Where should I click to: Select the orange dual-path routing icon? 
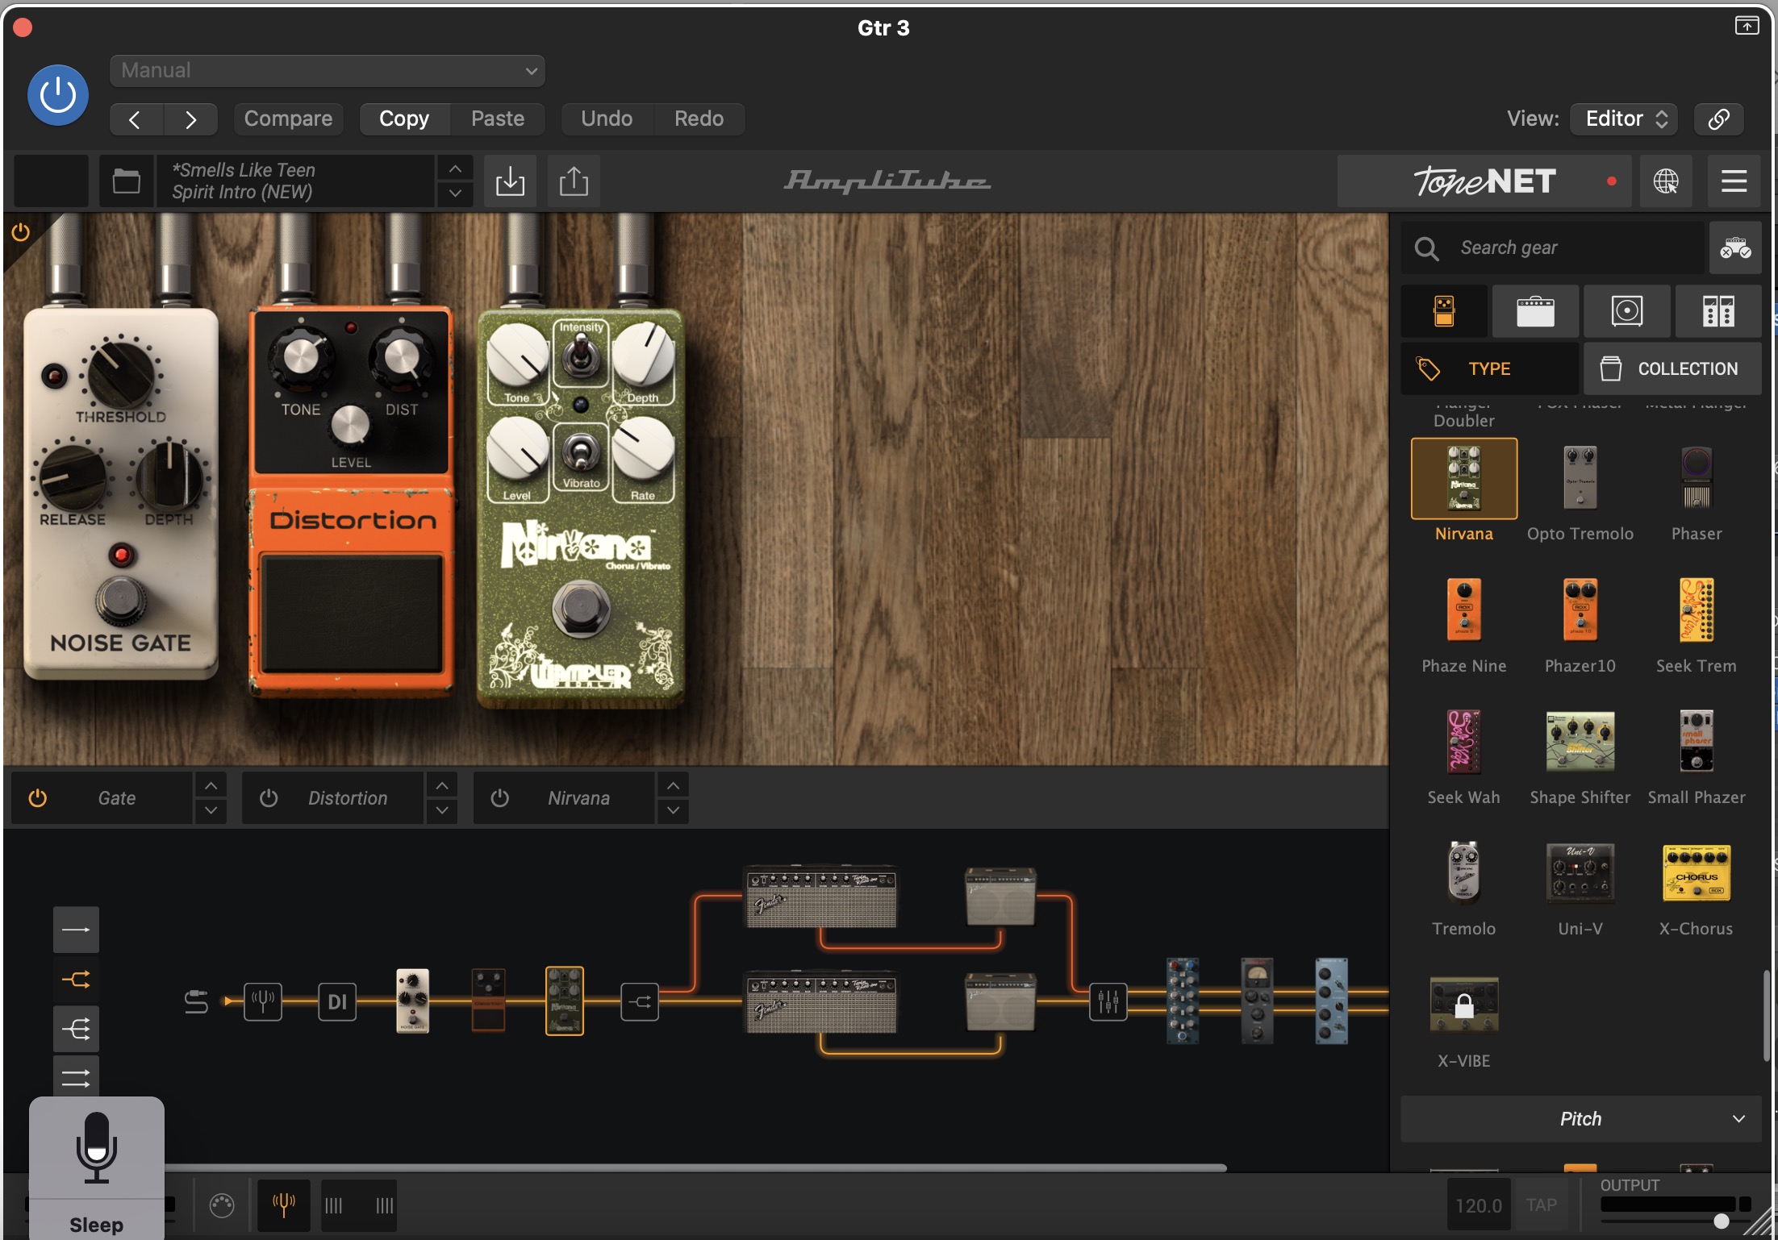coord(76,980)
